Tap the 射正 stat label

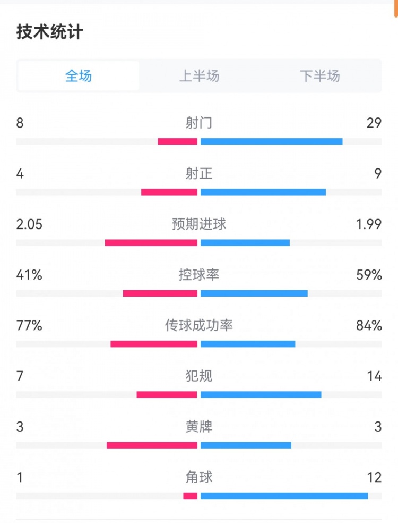tap(199, 173)
